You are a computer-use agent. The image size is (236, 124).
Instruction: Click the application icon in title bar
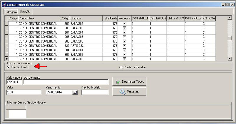pos(3,4)
